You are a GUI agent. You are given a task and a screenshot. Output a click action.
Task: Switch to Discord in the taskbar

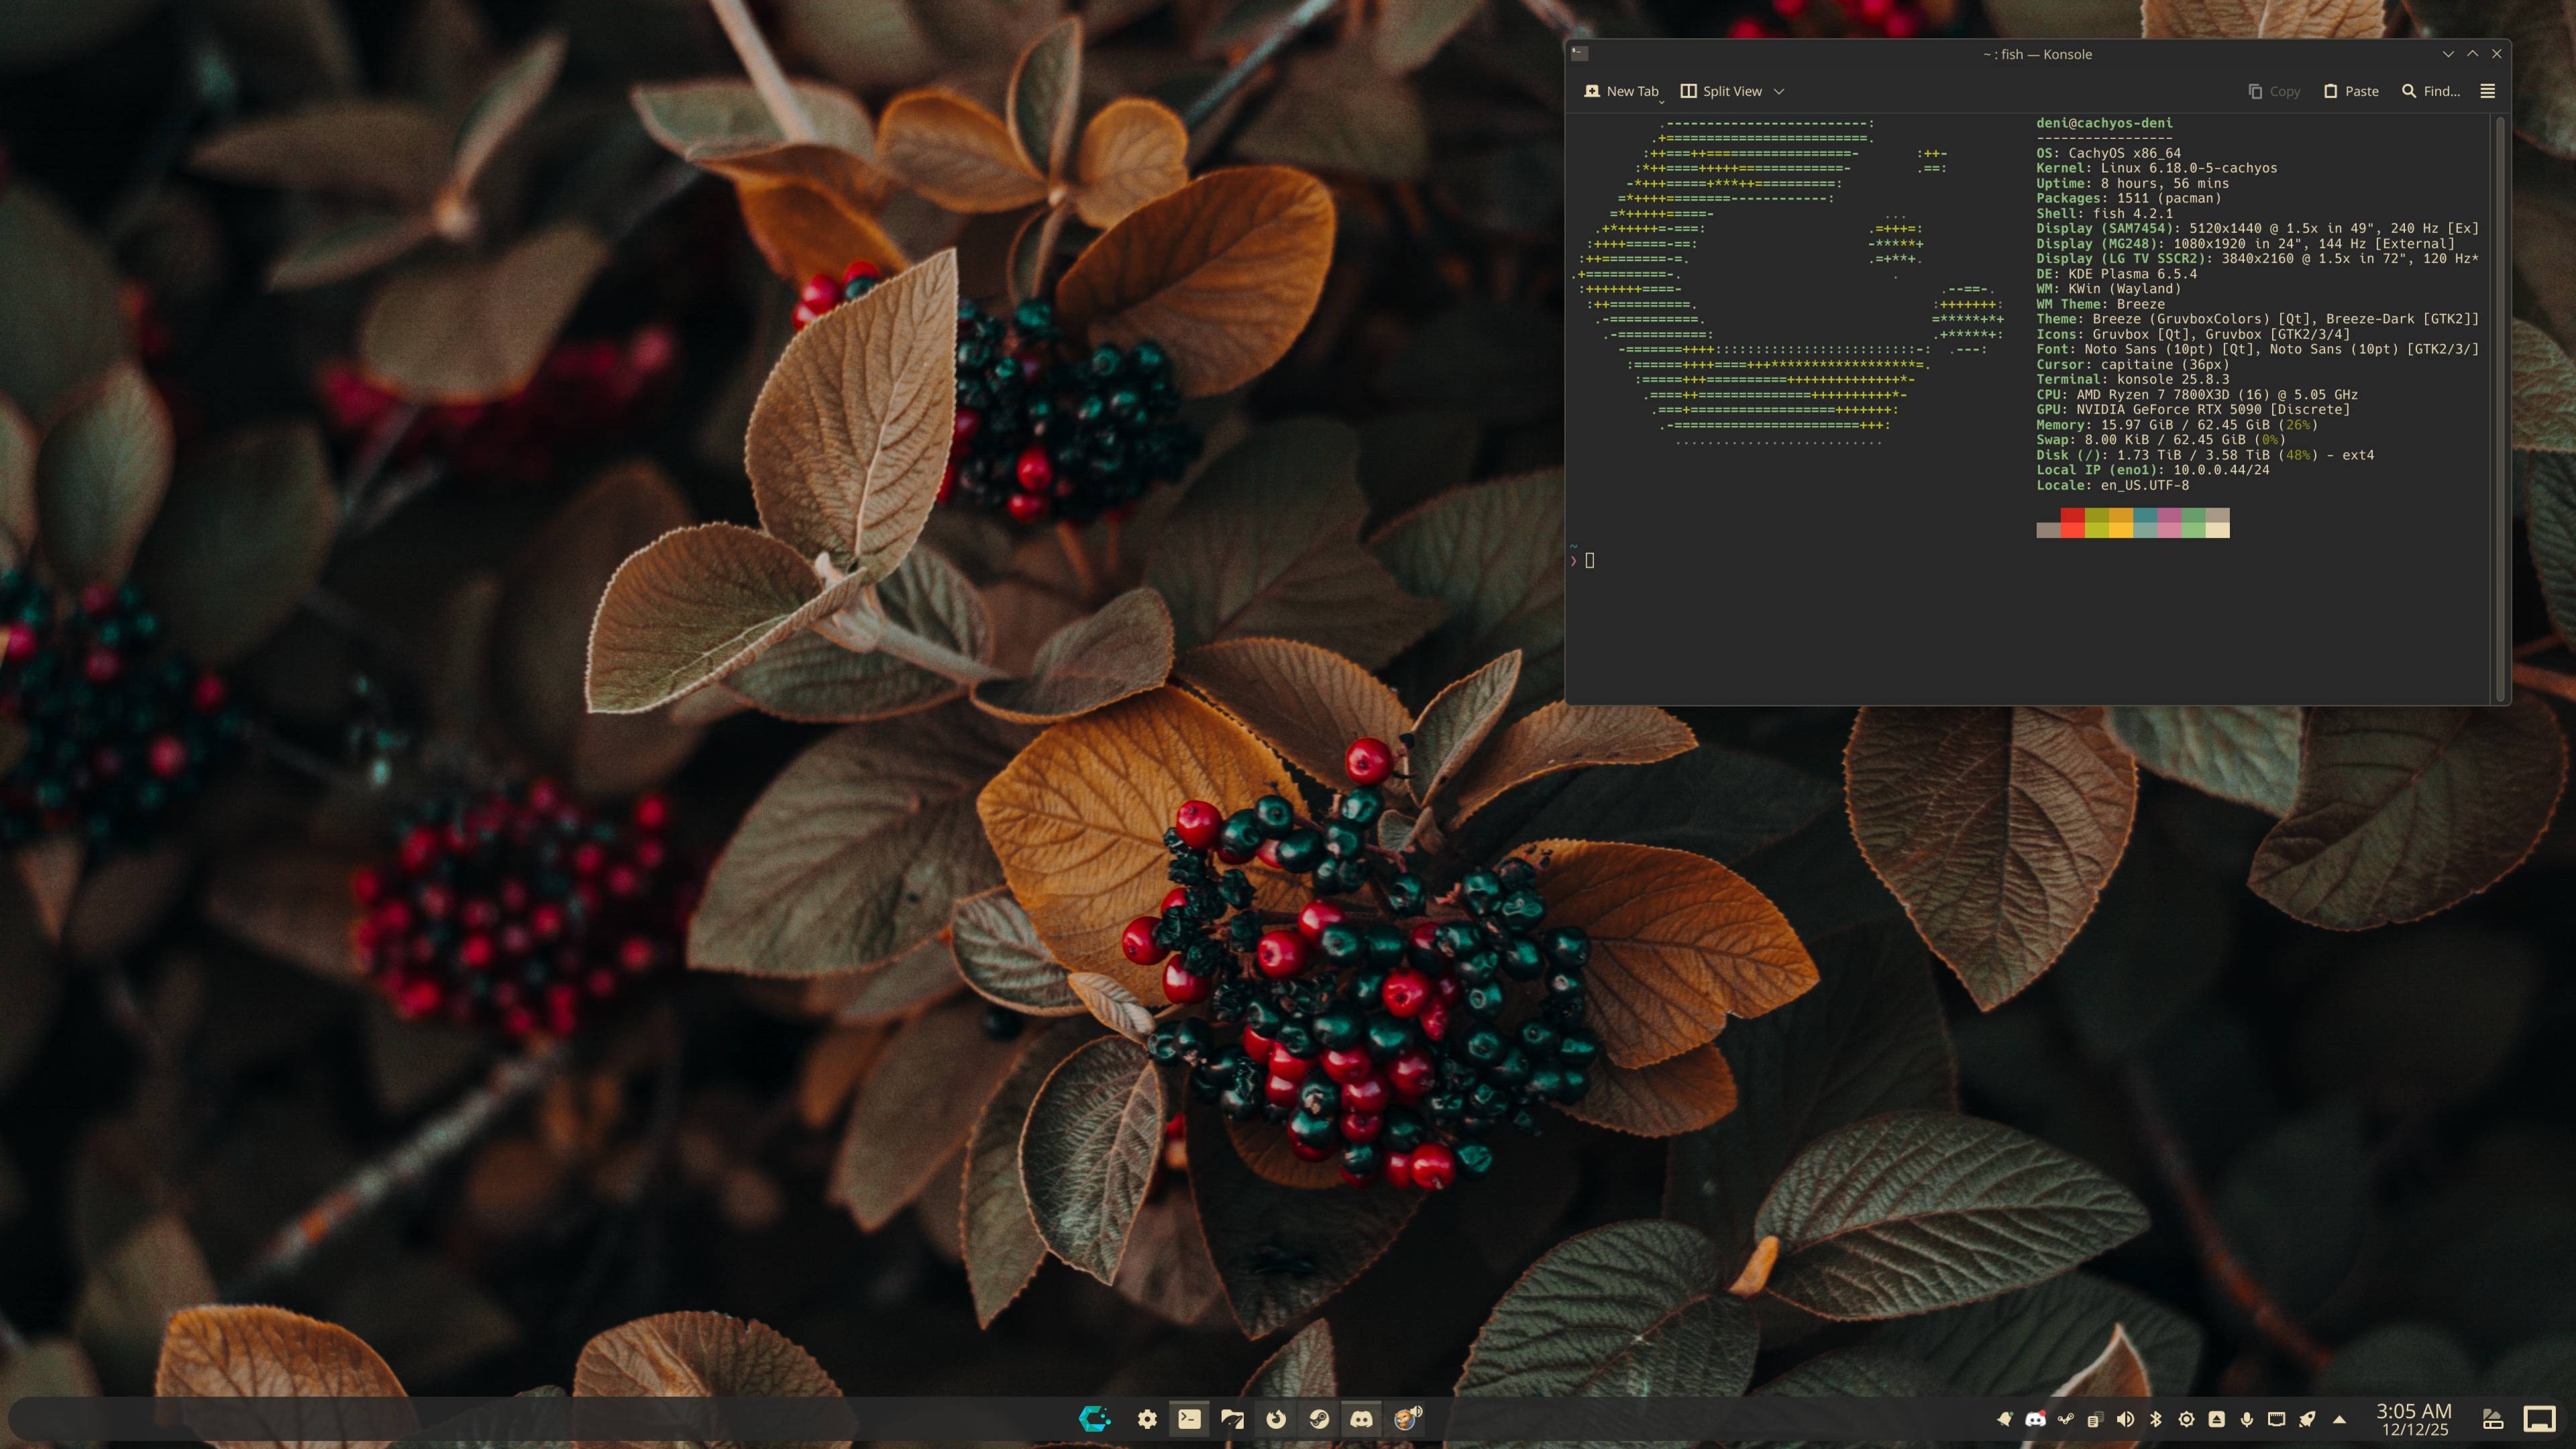coord(1362,1418)
